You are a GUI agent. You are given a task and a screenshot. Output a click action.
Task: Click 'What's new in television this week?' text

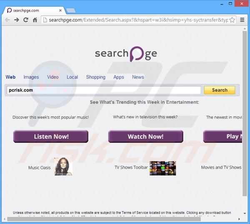145,117
